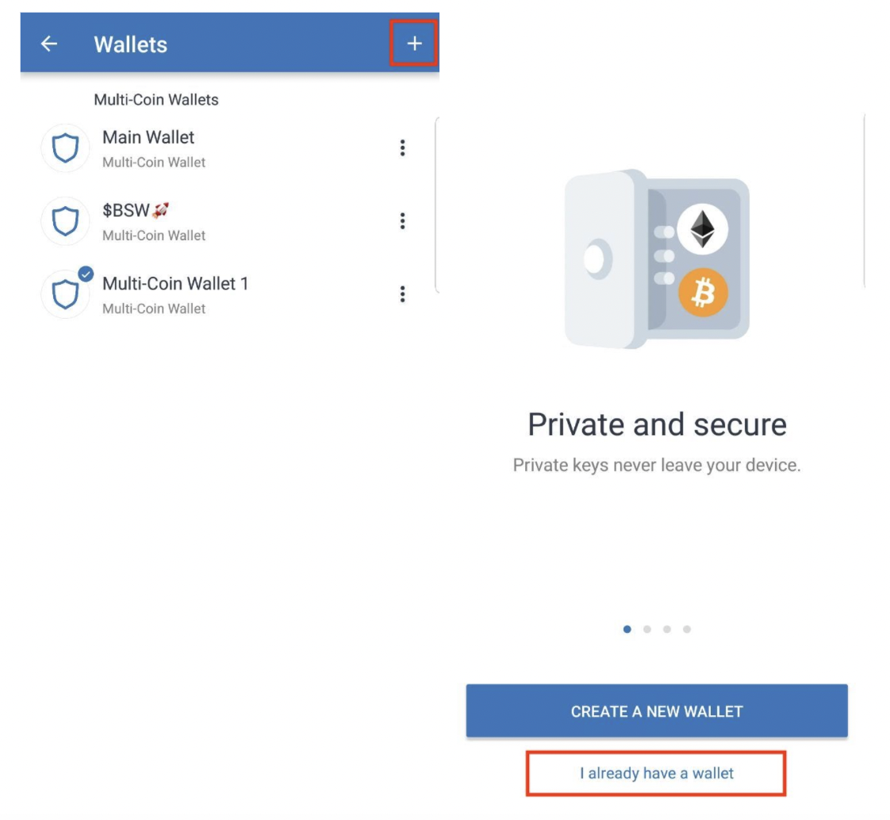The image size is (890, 820).
Task: Add a new wallet with plus icon
Action: (414, 44)
